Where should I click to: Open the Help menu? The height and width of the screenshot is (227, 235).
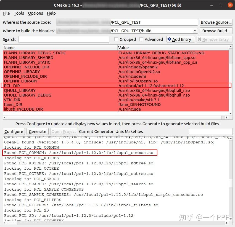(51, 13)
